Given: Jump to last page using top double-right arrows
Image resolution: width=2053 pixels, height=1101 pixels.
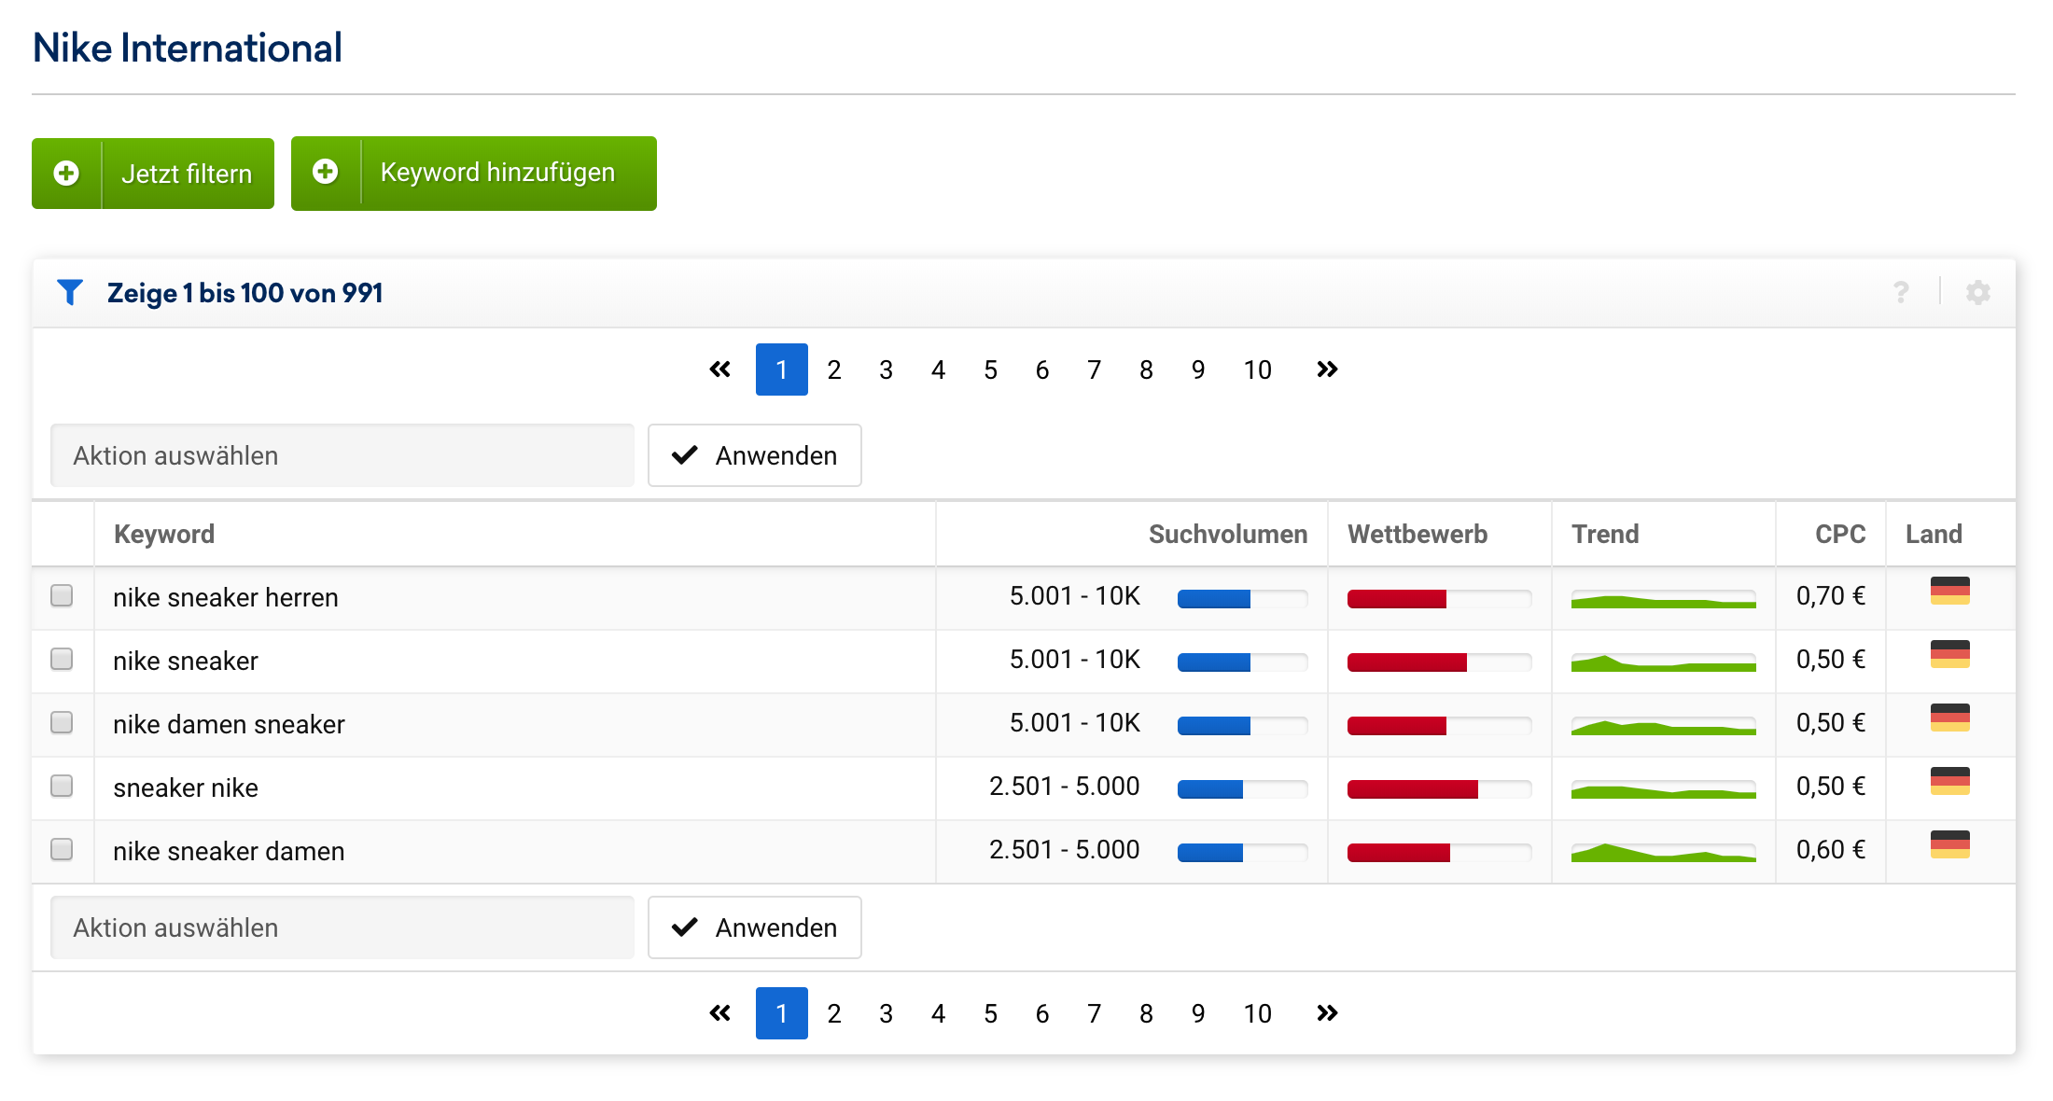Looking at the screenshot, I should tap(1327, 369).
